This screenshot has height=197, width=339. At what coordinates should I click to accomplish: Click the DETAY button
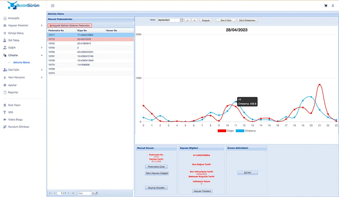click(x=247, y=173)
